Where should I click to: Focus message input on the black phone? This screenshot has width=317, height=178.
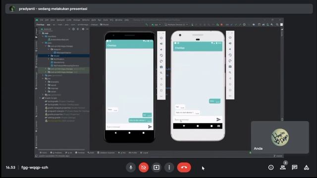point(126,127)
